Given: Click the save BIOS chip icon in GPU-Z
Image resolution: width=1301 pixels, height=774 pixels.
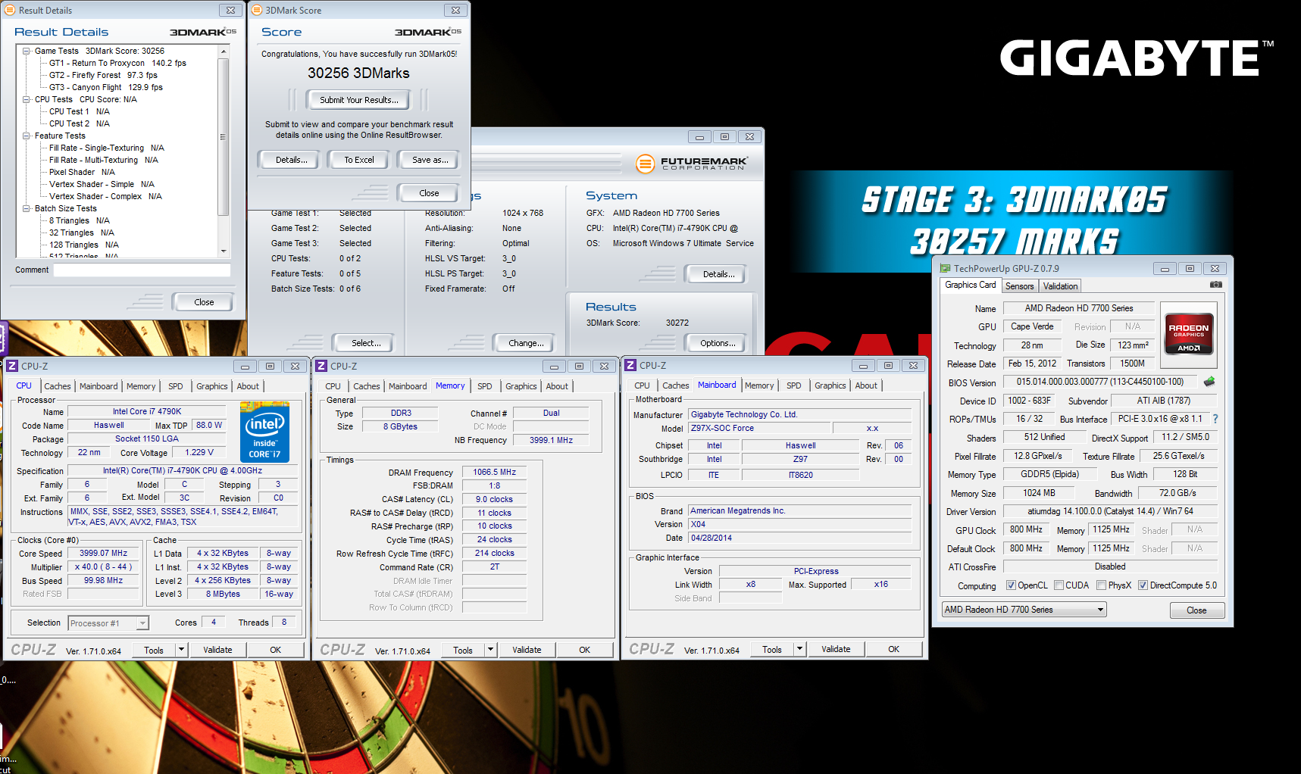Looking at the screenshot, I should [1209, 382].
